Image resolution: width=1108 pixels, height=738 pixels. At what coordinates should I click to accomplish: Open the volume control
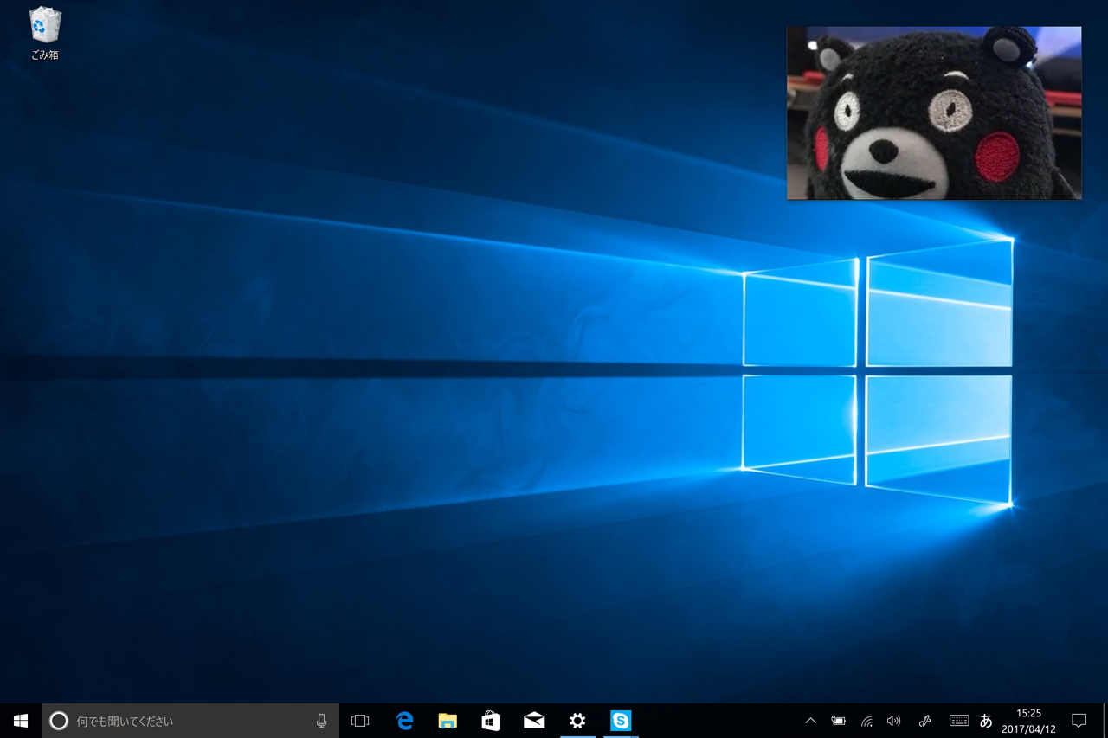[x=894, y=720]
